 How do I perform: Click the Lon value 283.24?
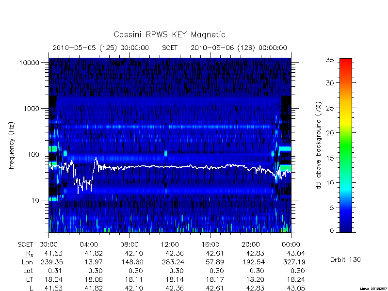coord(173,262)
